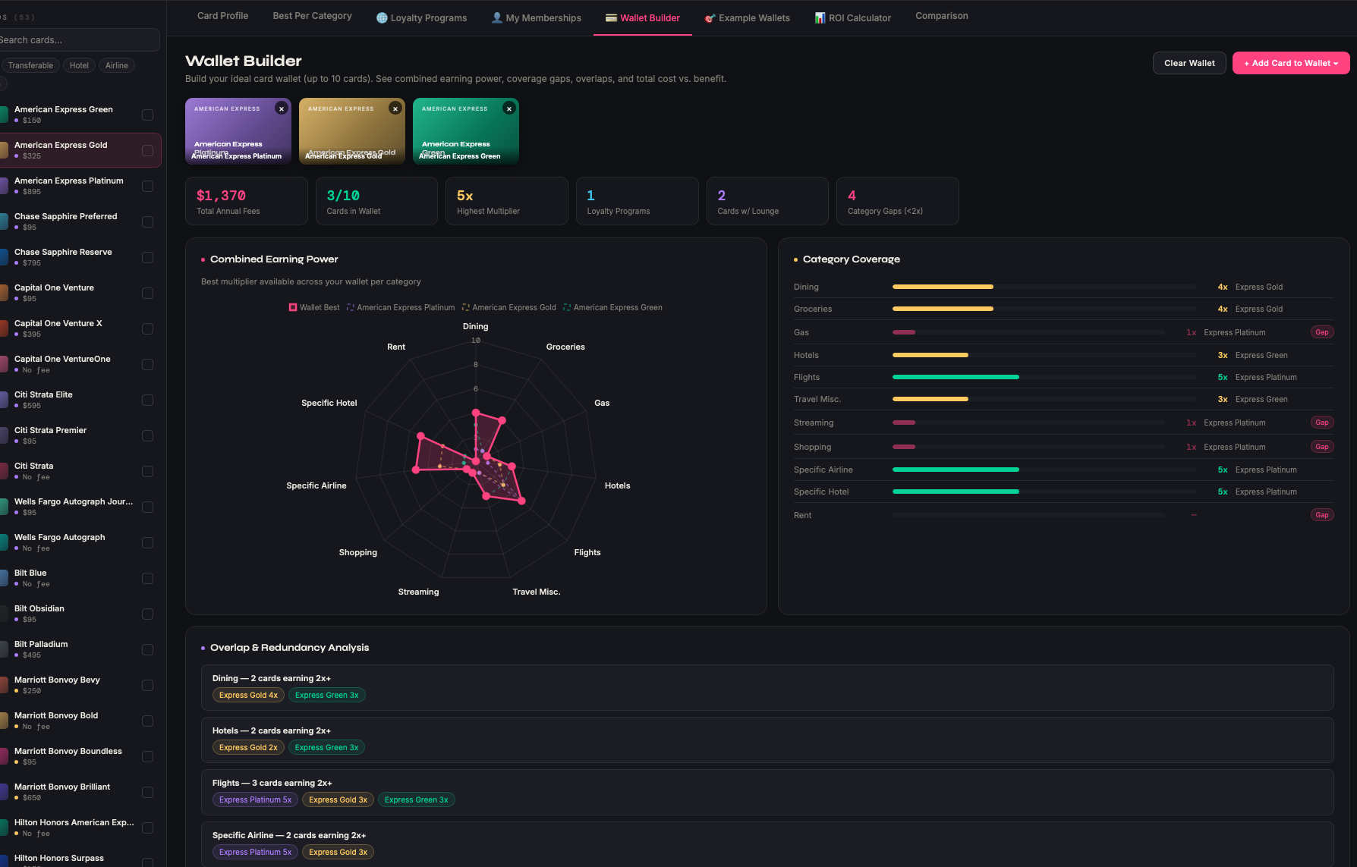Viewport: 1357px width, 867px height.
Task: Open the Loyalty Programs tab
Action: coord(421,18)
